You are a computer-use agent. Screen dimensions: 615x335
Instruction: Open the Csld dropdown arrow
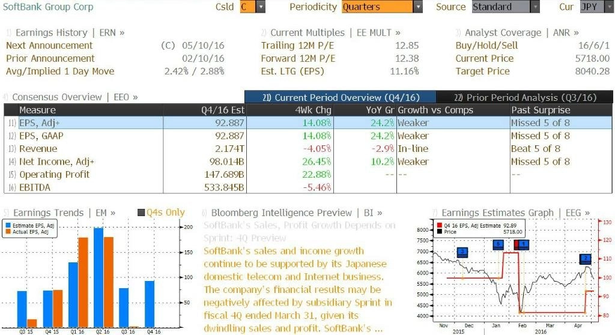point(261,7)
